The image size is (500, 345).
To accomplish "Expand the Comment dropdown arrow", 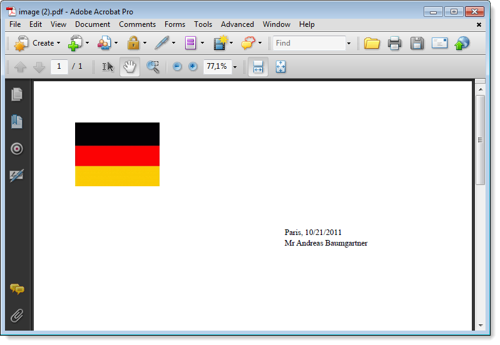I will click(x=260, y=43).
